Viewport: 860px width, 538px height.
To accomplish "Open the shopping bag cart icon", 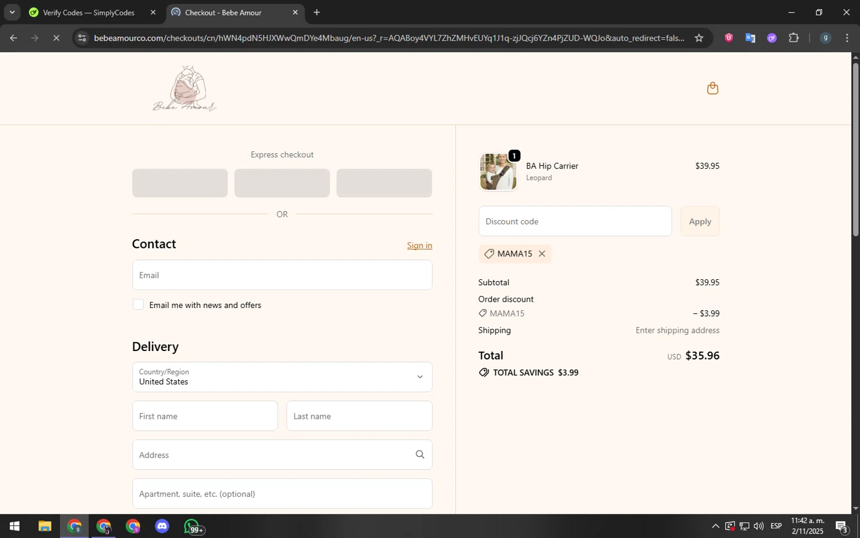I will pyautogui.click(x=713, y=88).
